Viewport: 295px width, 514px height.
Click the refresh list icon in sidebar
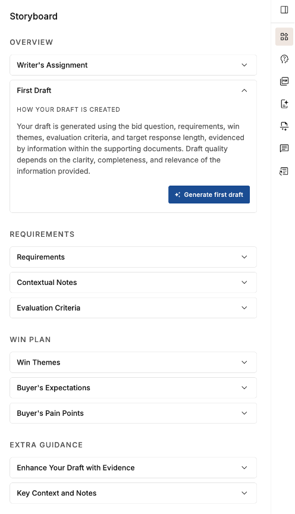(284, 171)
